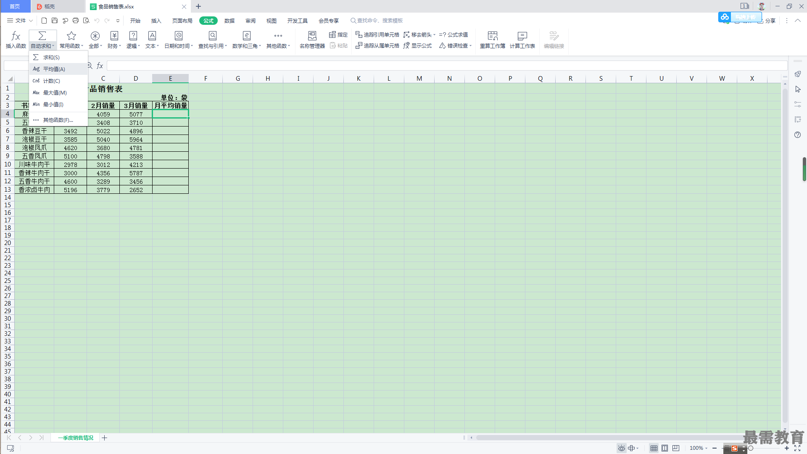
Task: Click the command search box (查找命令)
Action: pyautogui.click(x=377, y=21)
